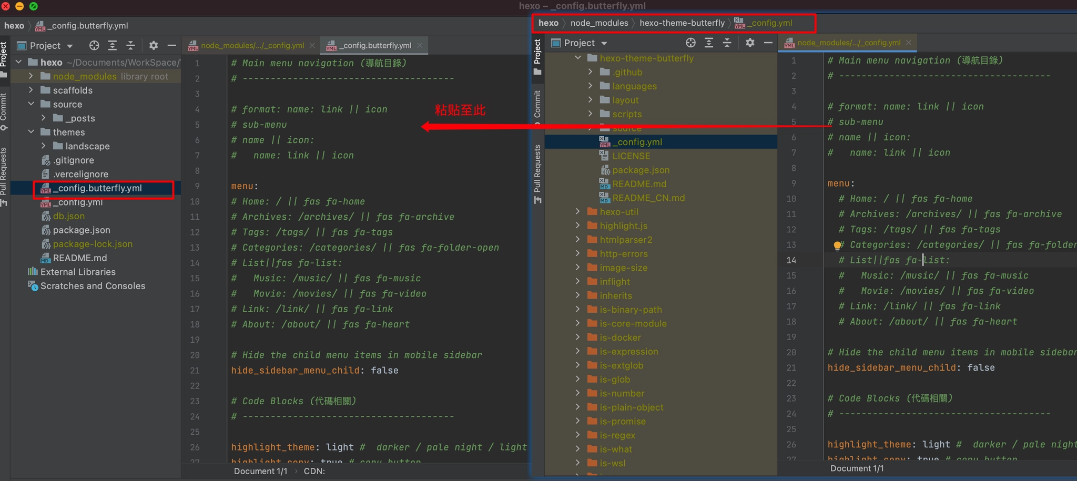
Task: Hide the left Project panel with the minus icon
Action: [x=171, y=46]
